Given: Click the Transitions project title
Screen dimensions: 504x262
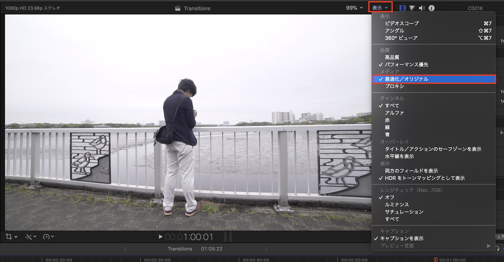Looking at the screenshot, I should [x=197, y=8].
